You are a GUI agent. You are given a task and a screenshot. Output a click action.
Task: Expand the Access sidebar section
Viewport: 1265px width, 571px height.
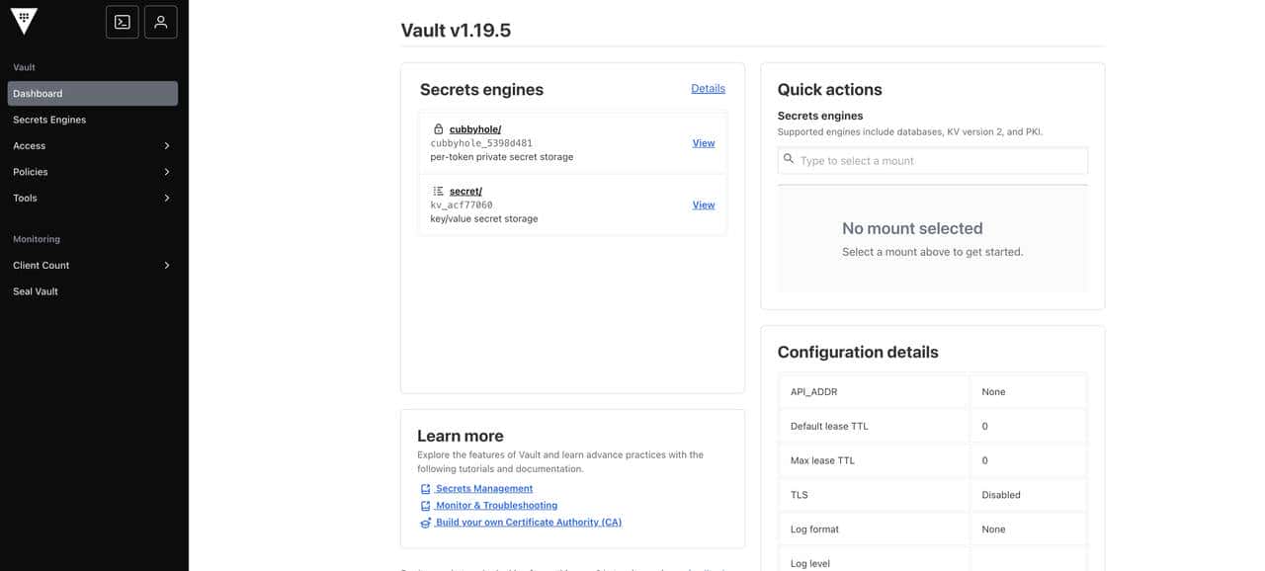[166, 146]
